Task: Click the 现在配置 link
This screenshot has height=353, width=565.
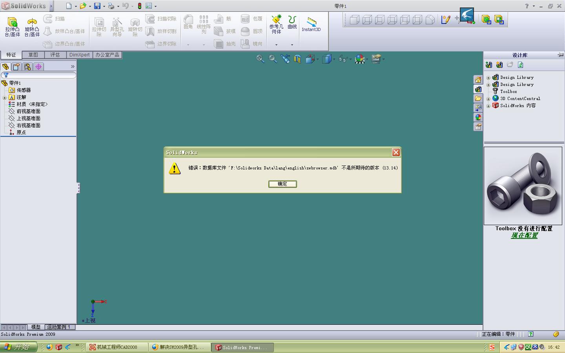Action: pos(524,235)
